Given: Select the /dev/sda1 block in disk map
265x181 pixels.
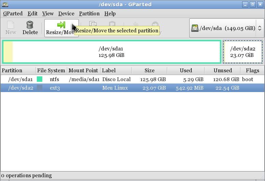Looking at the screenshot, I should pyautogui.click(x=112, y=52).
